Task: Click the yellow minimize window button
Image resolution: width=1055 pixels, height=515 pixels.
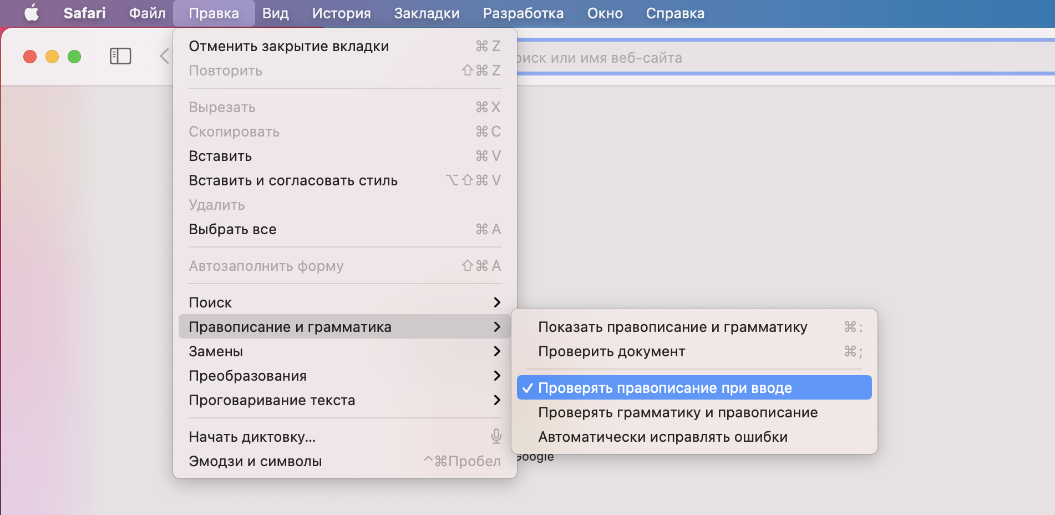Action: (52, 57)
